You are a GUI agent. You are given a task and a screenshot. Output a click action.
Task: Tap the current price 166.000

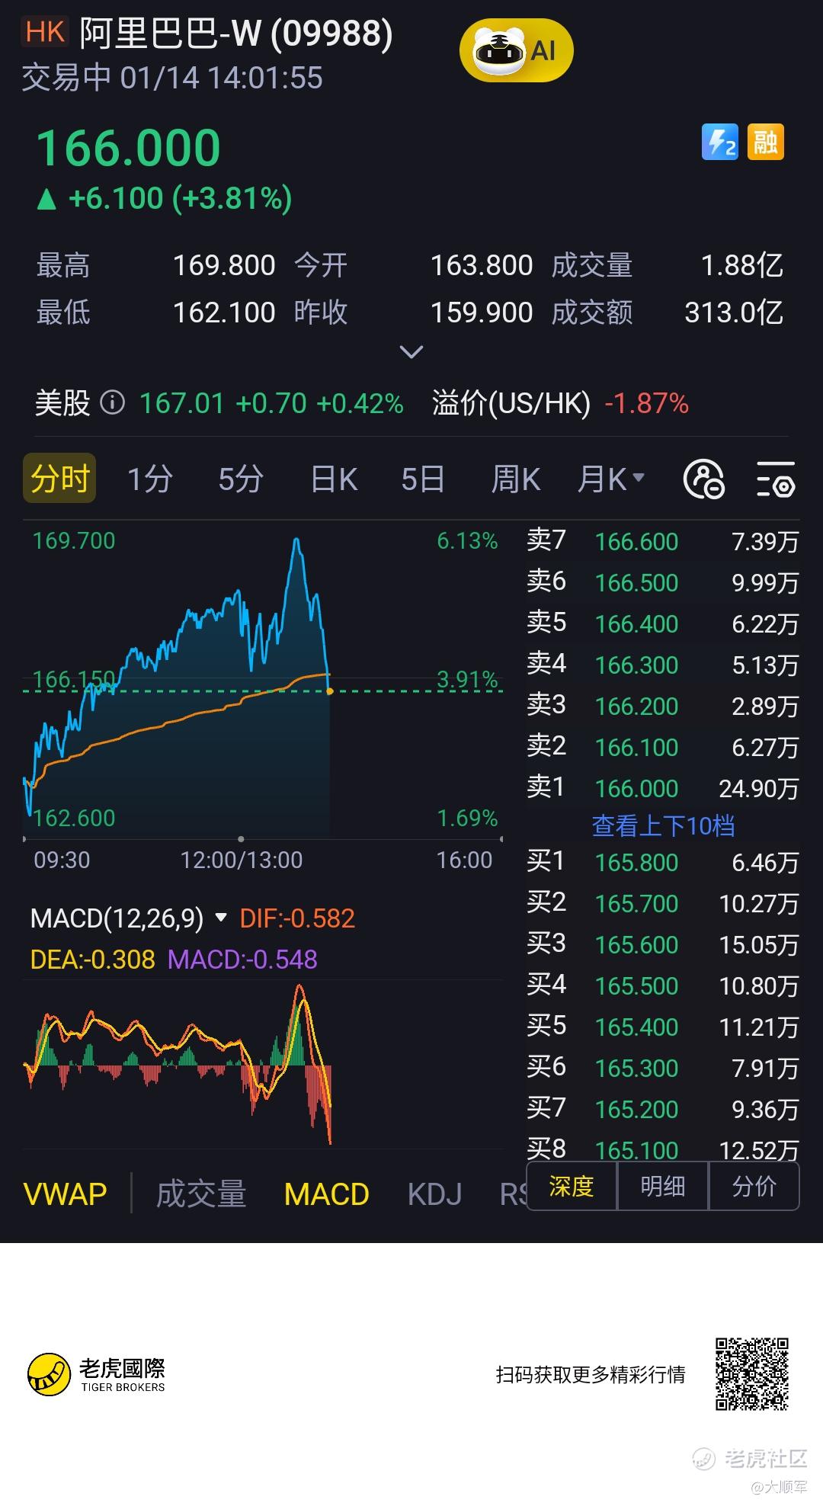(x=129, y=147)
